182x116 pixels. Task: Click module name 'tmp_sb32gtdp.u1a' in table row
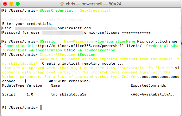69,94
